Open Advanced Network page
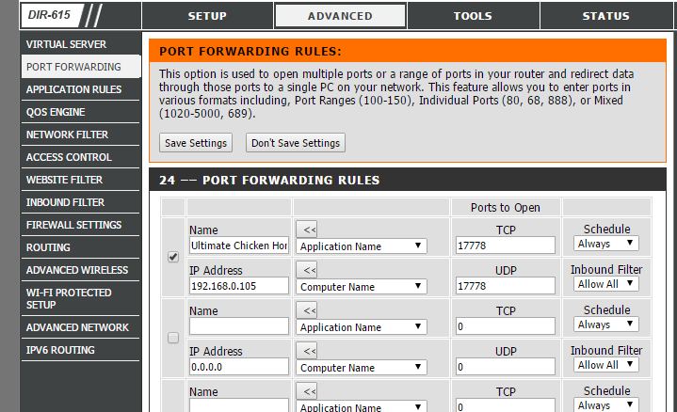This screenshot has height=412, width=677. (x=80, y=327)
